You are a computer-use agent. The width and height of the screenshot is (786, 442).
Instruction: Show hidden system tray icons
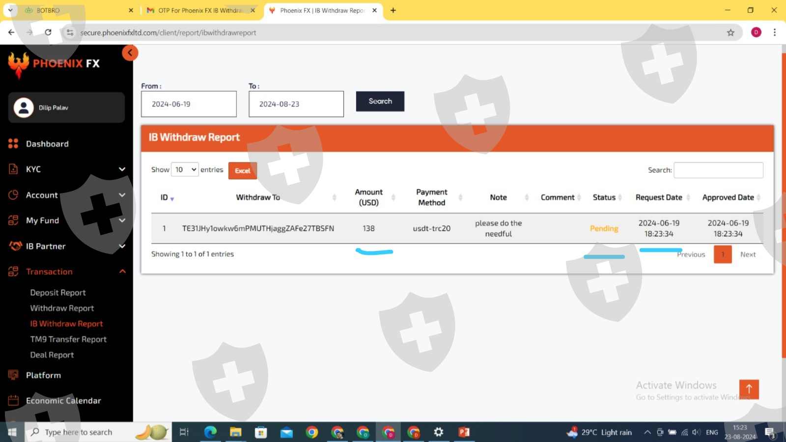[647, 432]
